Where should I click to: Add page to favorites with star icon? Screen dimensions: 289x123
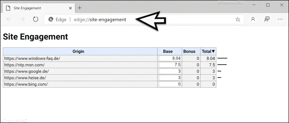[238, 19]
